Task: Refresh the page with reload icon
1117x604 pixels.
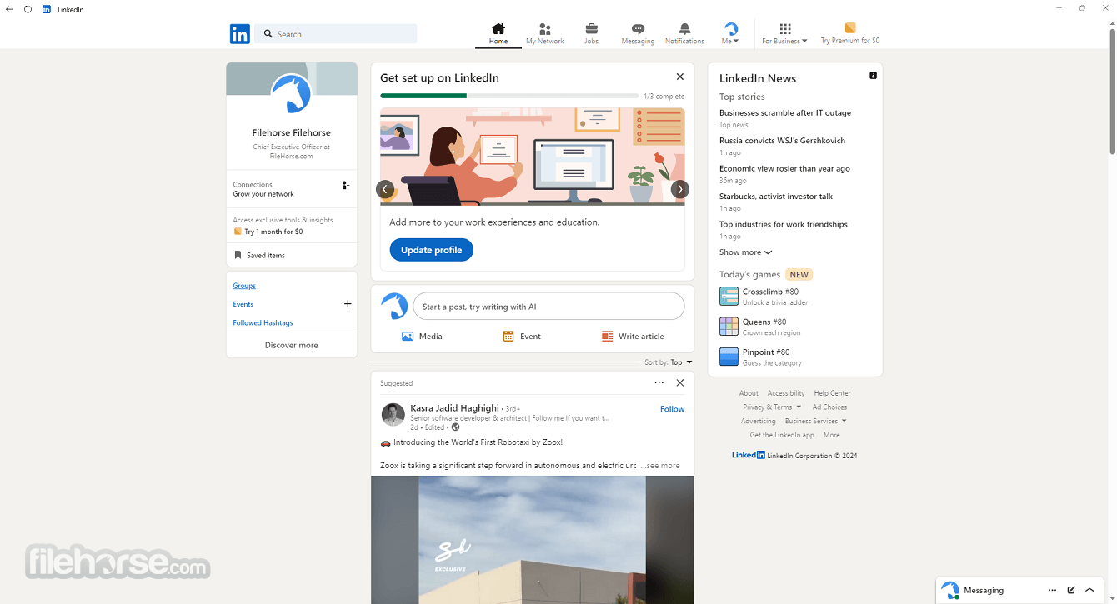Action: (28, 9)
